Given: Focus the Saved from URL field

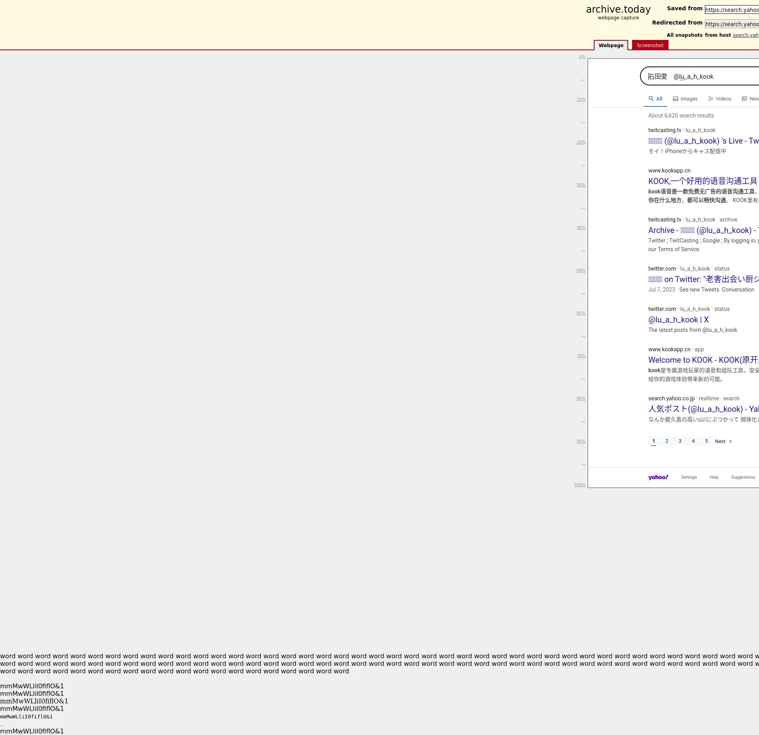Looking at the screenshot, I should pyautogui.click(x=732, y=10).
